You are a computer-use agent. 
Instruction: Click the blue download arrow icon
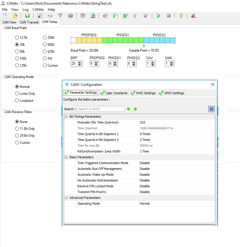(x=93, y=16)
